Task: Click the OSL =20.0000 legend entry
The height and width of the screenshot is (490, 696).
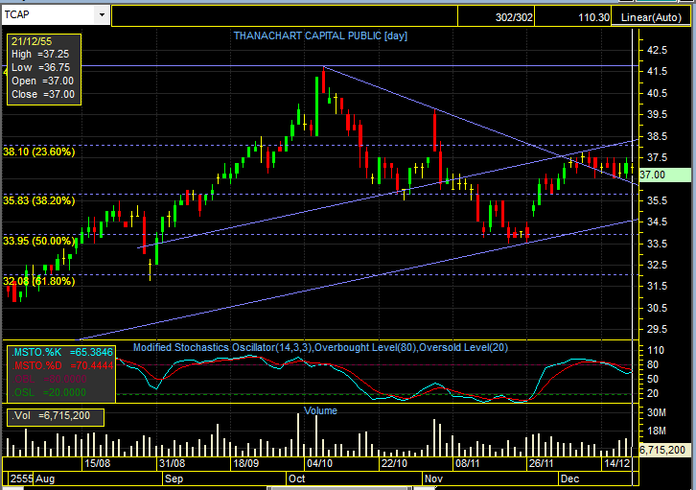Action: pyautogui.click(x=49, y=392)
